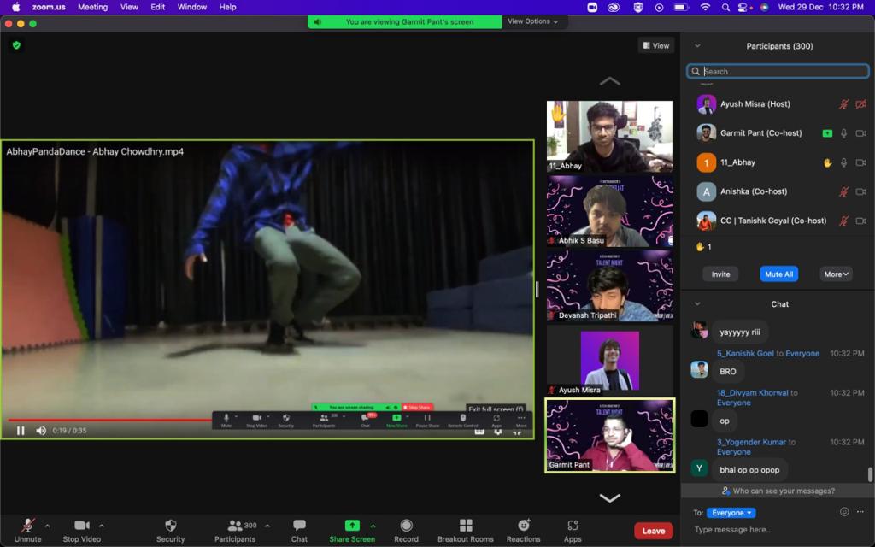Toggle Anishka's muted microphone
The width and height of the screenshot is (875, 547).
[843, 191]
